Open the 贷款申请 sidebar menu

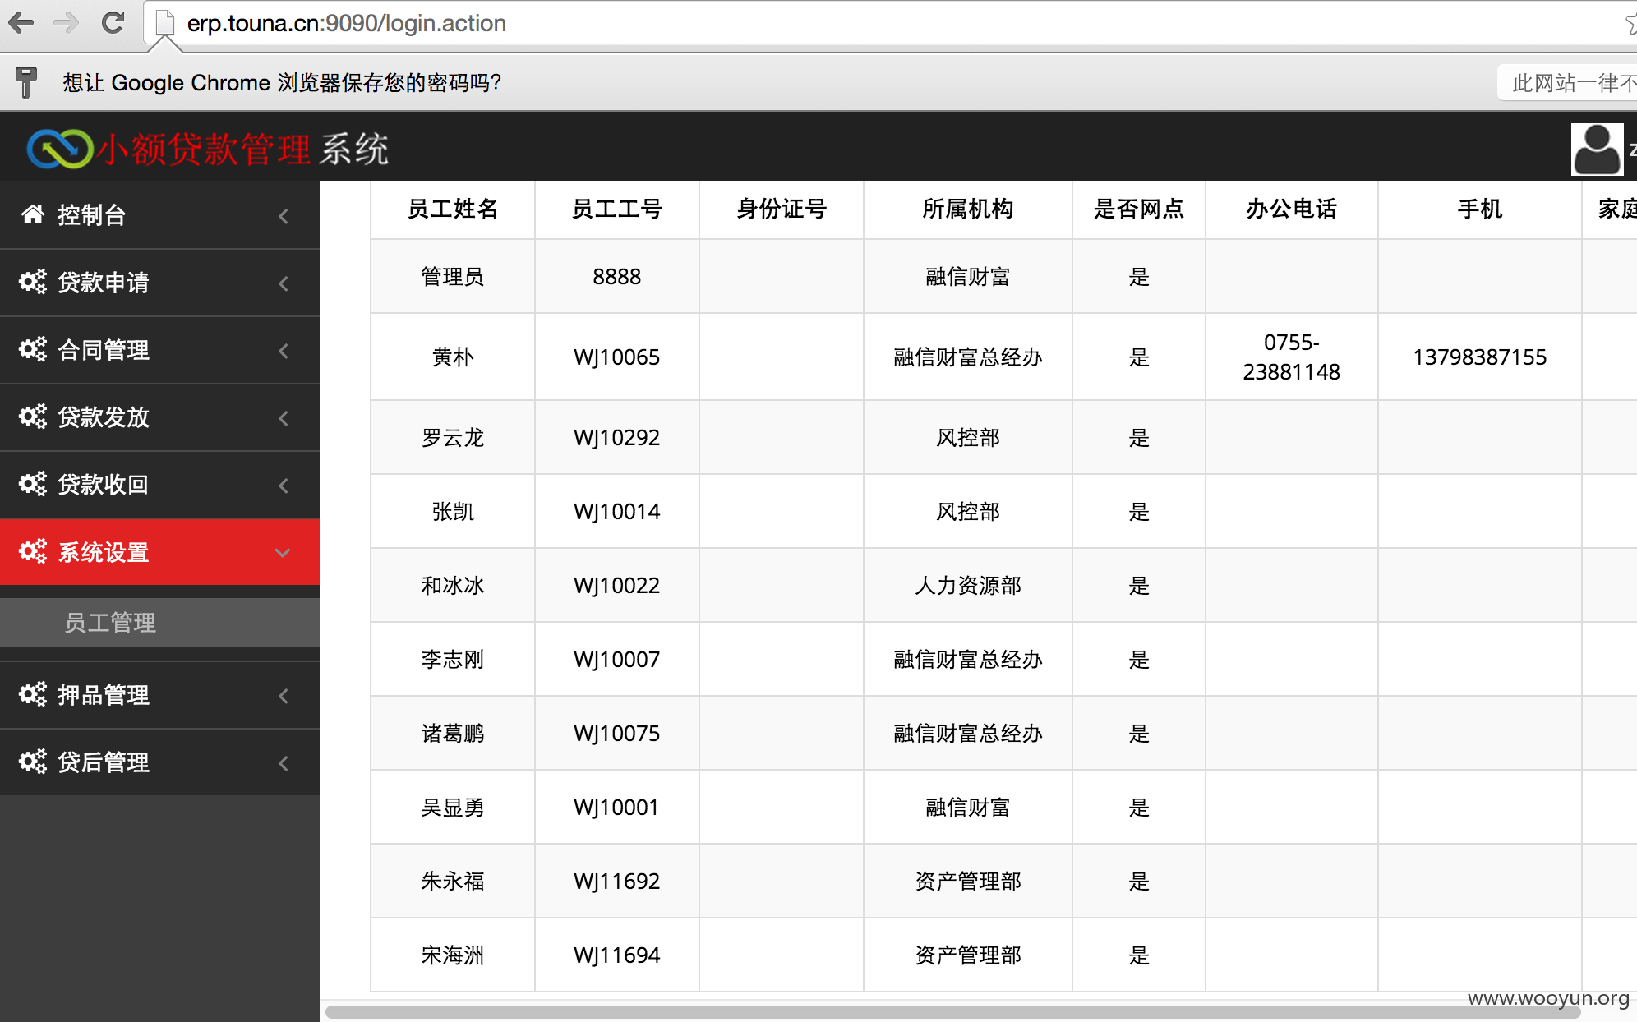(x=160, y=283)
